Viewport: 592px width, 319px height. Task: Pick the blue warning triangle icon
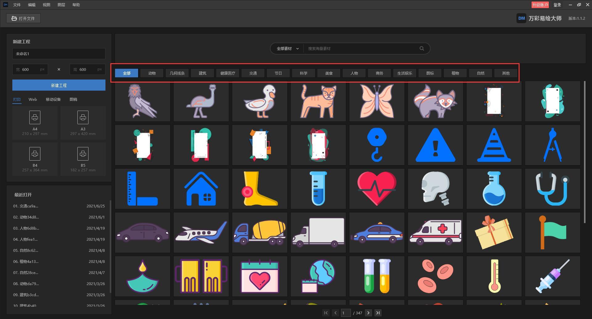pos(435,145)
